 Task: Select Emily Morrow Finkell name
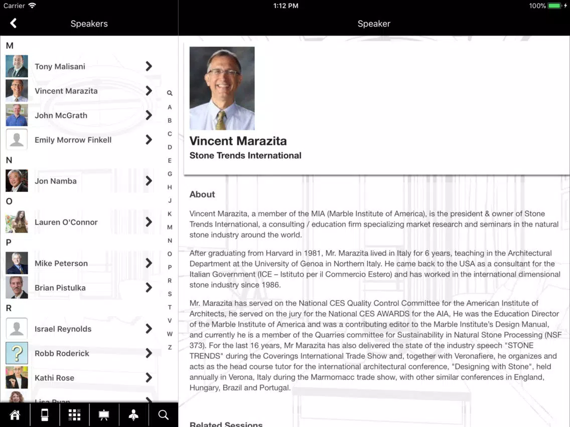(73, 140)
